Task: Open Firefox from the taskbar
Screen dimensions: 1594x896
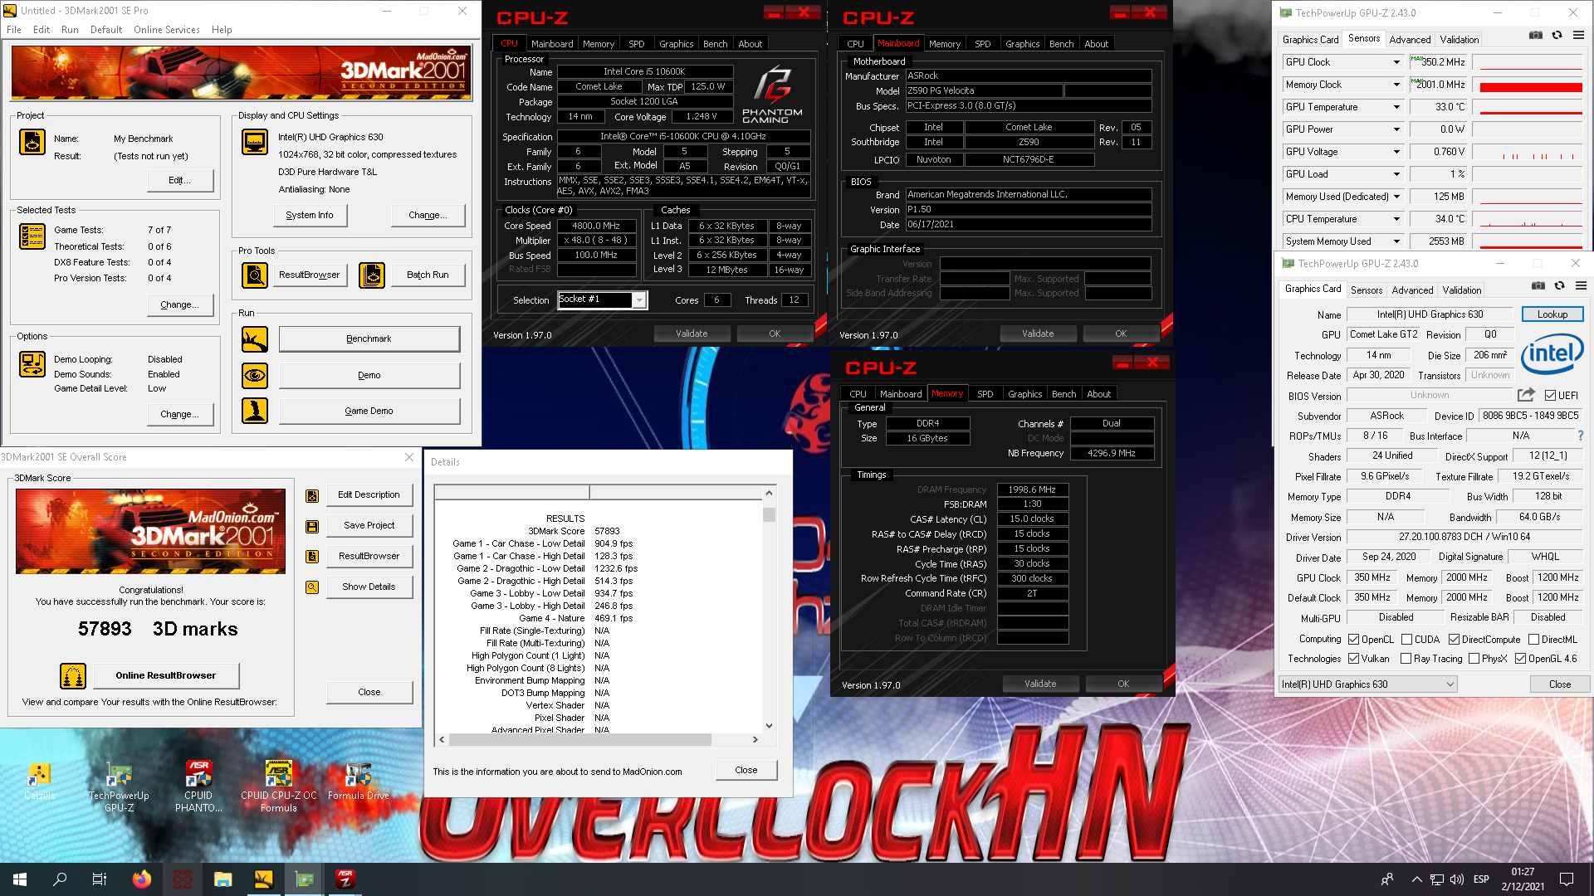Action: click(x=142, y=879)
